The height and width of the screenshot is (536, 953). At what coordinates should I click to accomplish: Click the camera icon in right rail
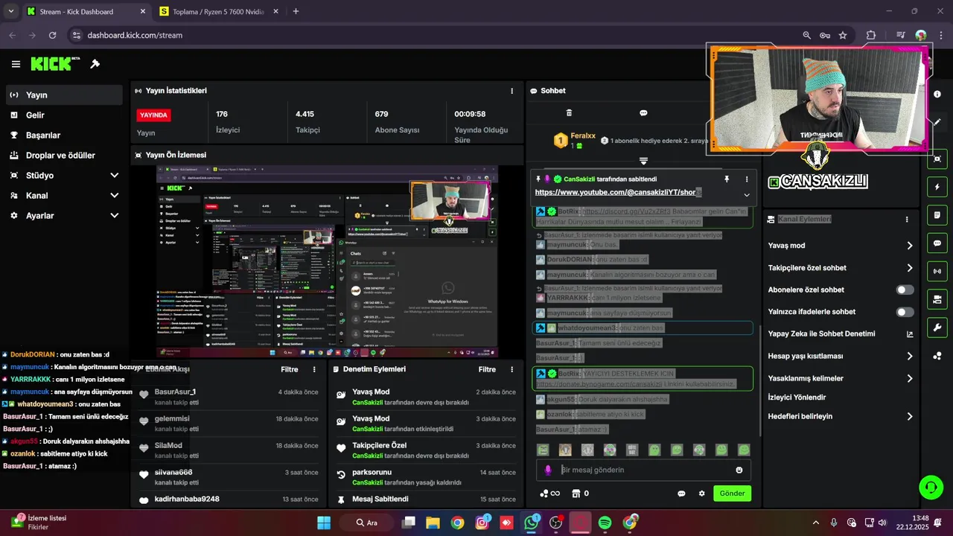937,299
